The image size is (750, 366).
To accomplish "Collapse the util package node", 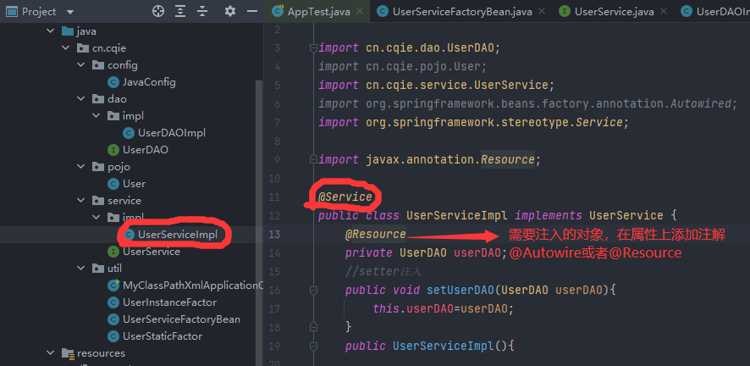I will pos(81,269).
